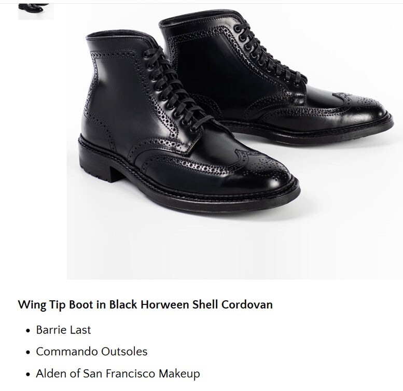
Task: Select the small boot thumbnail image
Action: point(36,11)
